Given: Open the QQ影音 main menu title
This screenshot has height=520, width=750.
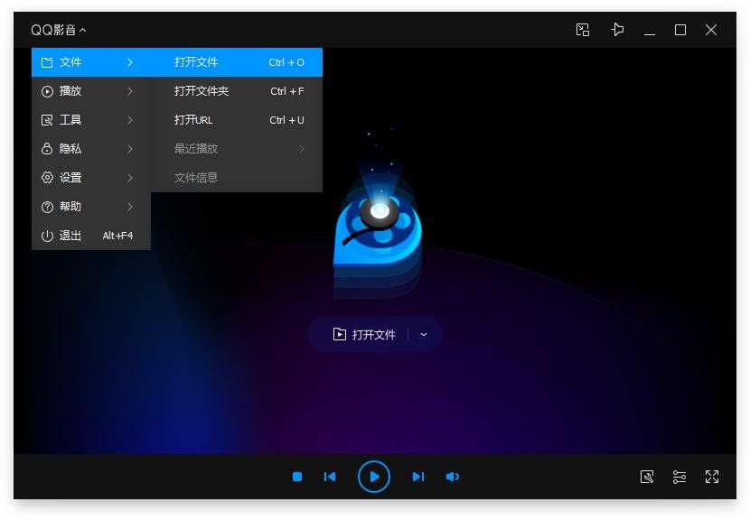Looking at the screenshot, I should coord(59,30).
